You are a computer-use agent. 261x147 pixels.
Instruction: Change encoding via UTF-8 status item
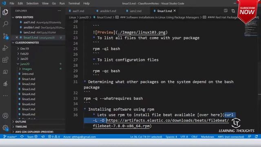184,137
